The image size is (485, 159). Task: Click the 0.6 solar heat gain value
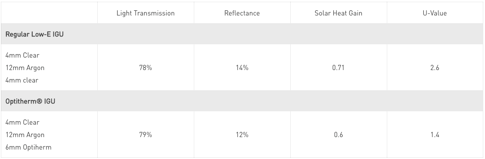339,135
